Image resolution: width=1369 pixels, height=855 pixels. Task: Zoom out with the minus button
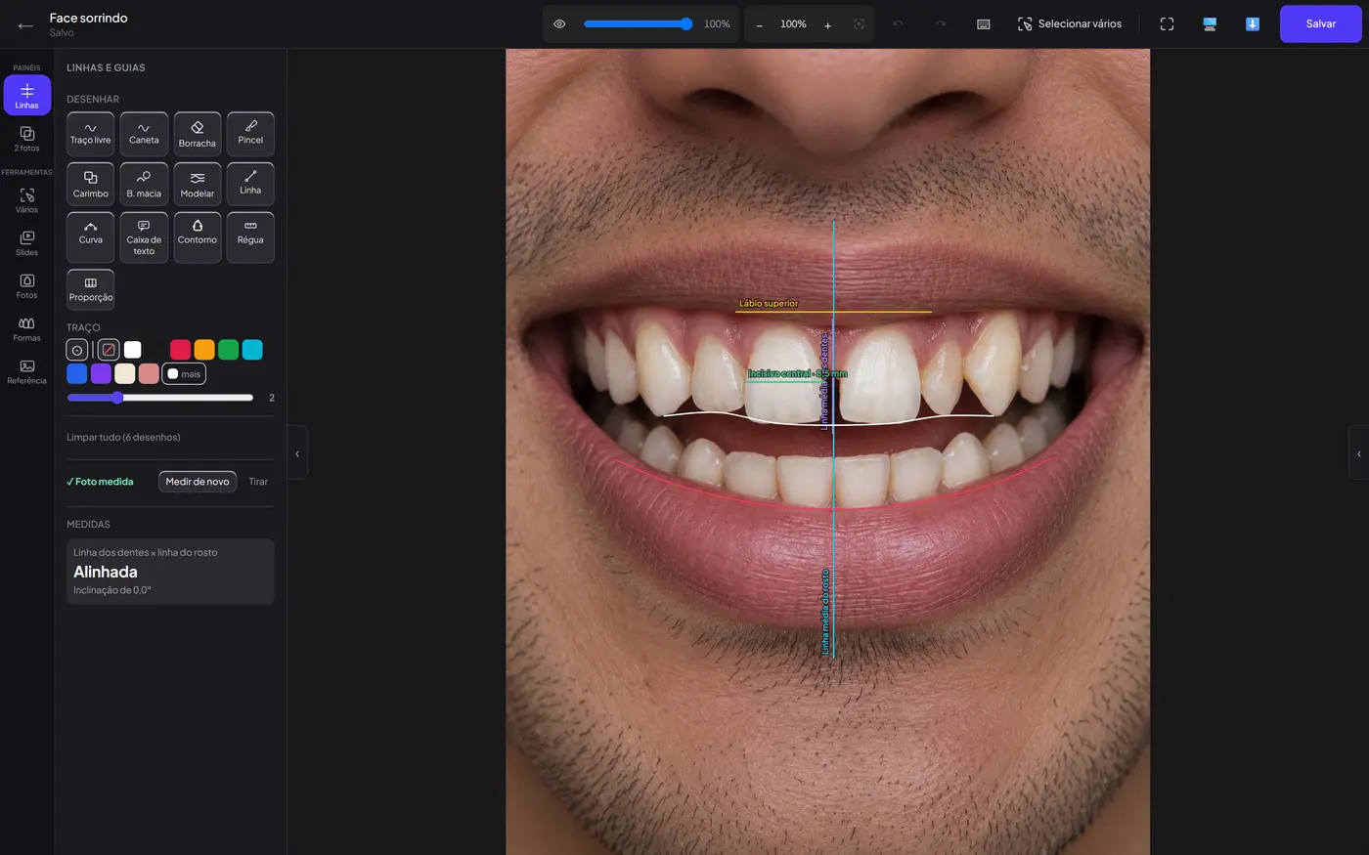[759, 24]
